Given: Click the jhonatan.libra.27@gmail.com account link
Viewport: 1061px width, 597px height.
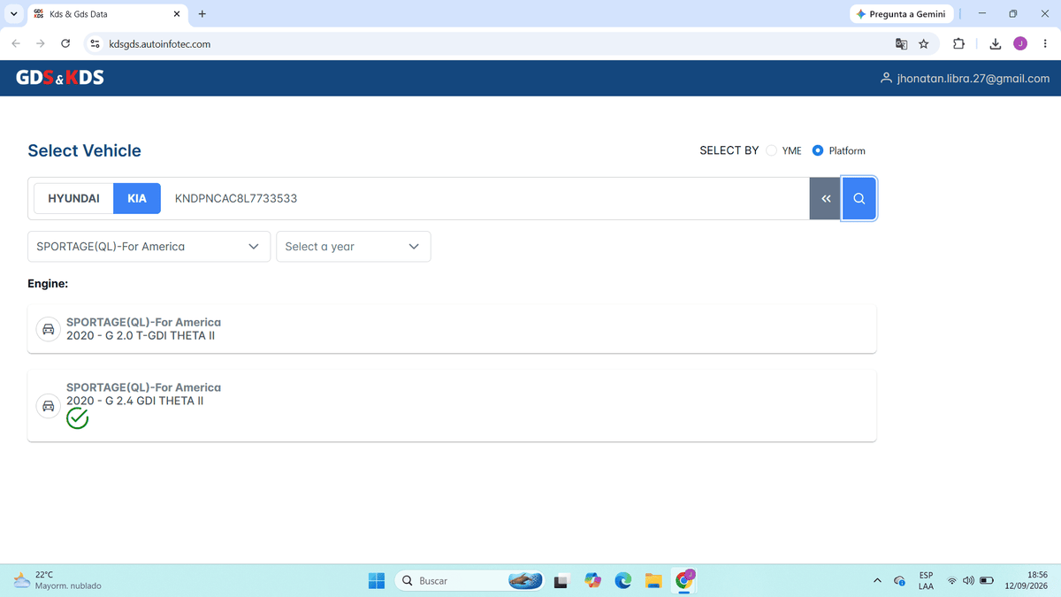Looking at the screenshot, I should (973, 78).
